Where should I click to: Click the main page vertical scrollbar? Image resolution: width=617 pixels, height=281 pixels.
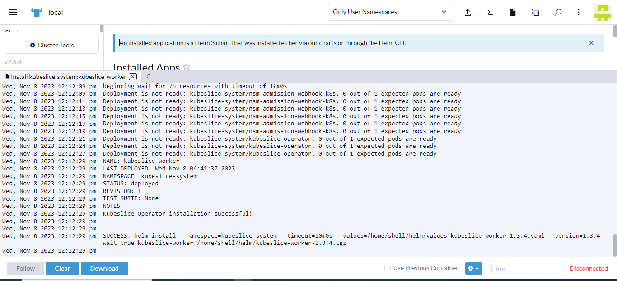[615, 31]
